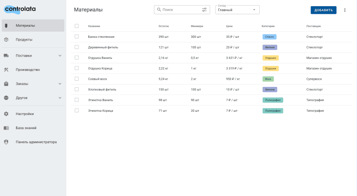Click the gear icon beside Настройки
The height and width of the screenshot is (196, 357).
click(6, 114)
